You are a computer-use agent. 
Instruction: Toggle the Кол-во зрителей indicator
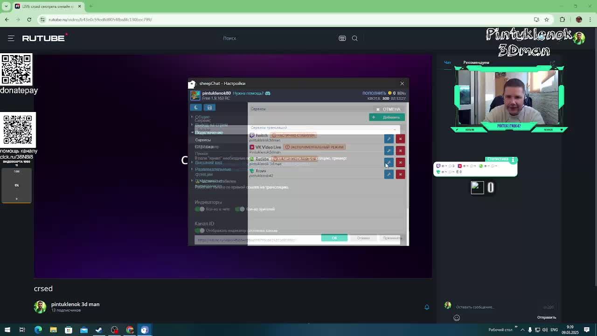(x=240, y=209)
